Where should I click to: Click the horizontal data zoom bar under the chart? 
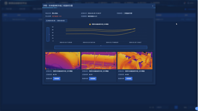click(101, 47)
